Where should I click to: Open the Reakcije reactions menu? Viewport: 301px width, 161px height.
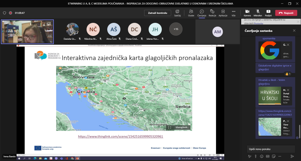pyautogui.click(x=212, y=12)
